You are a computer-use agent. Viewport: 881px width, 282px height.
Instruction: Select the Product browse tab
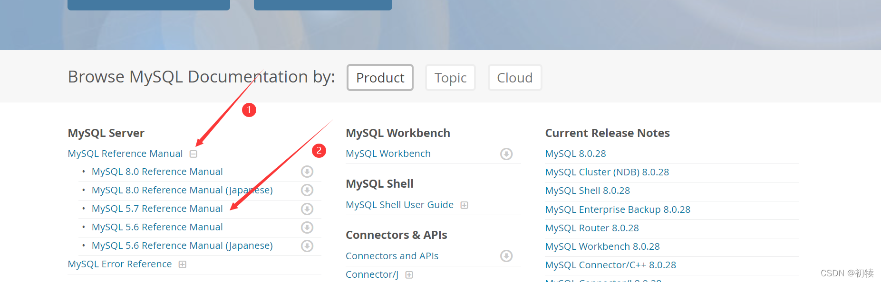pyautogui.click(x=380, y=78)
